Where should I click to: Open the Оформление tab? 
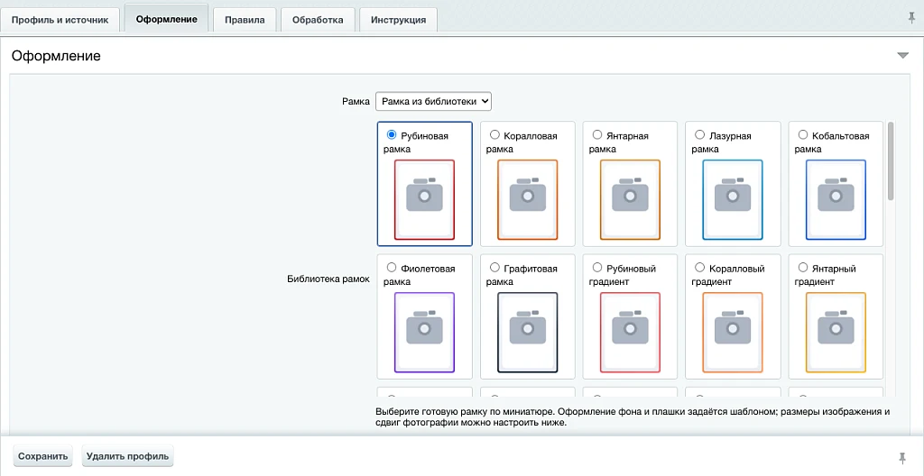pyautogui.click(x=166, y=18)
